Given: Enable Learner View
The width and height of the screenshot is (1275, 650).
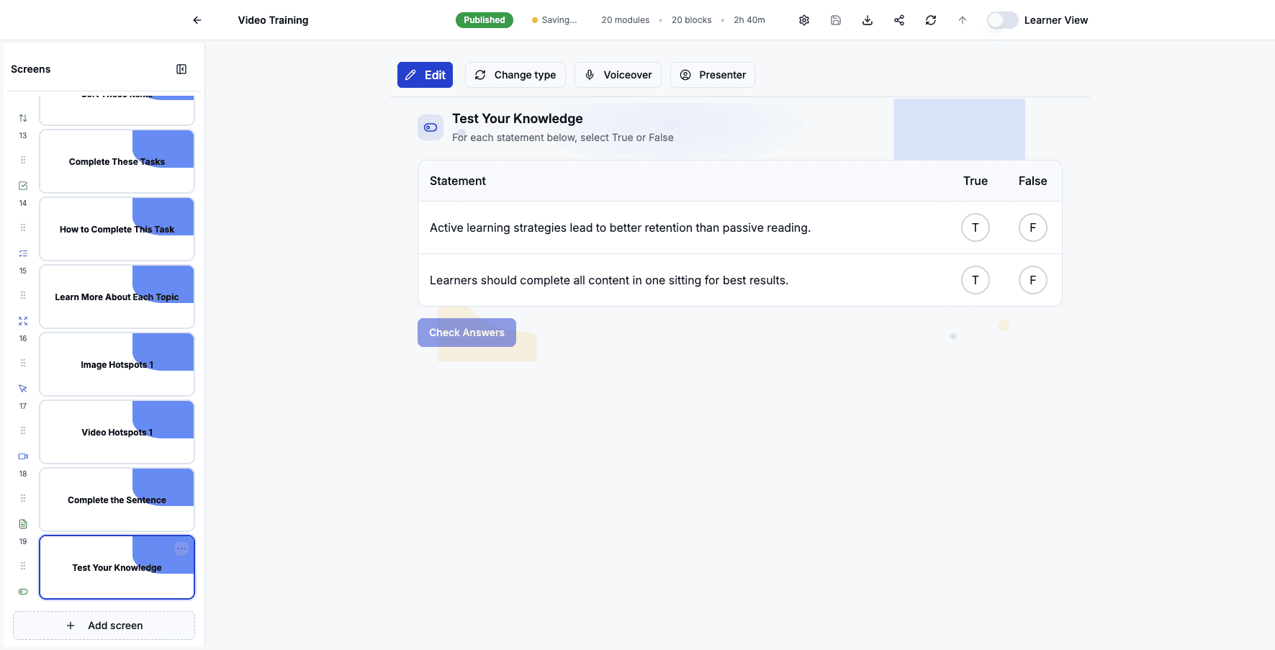Looking at the screenshot, I should pos(1002,20).
